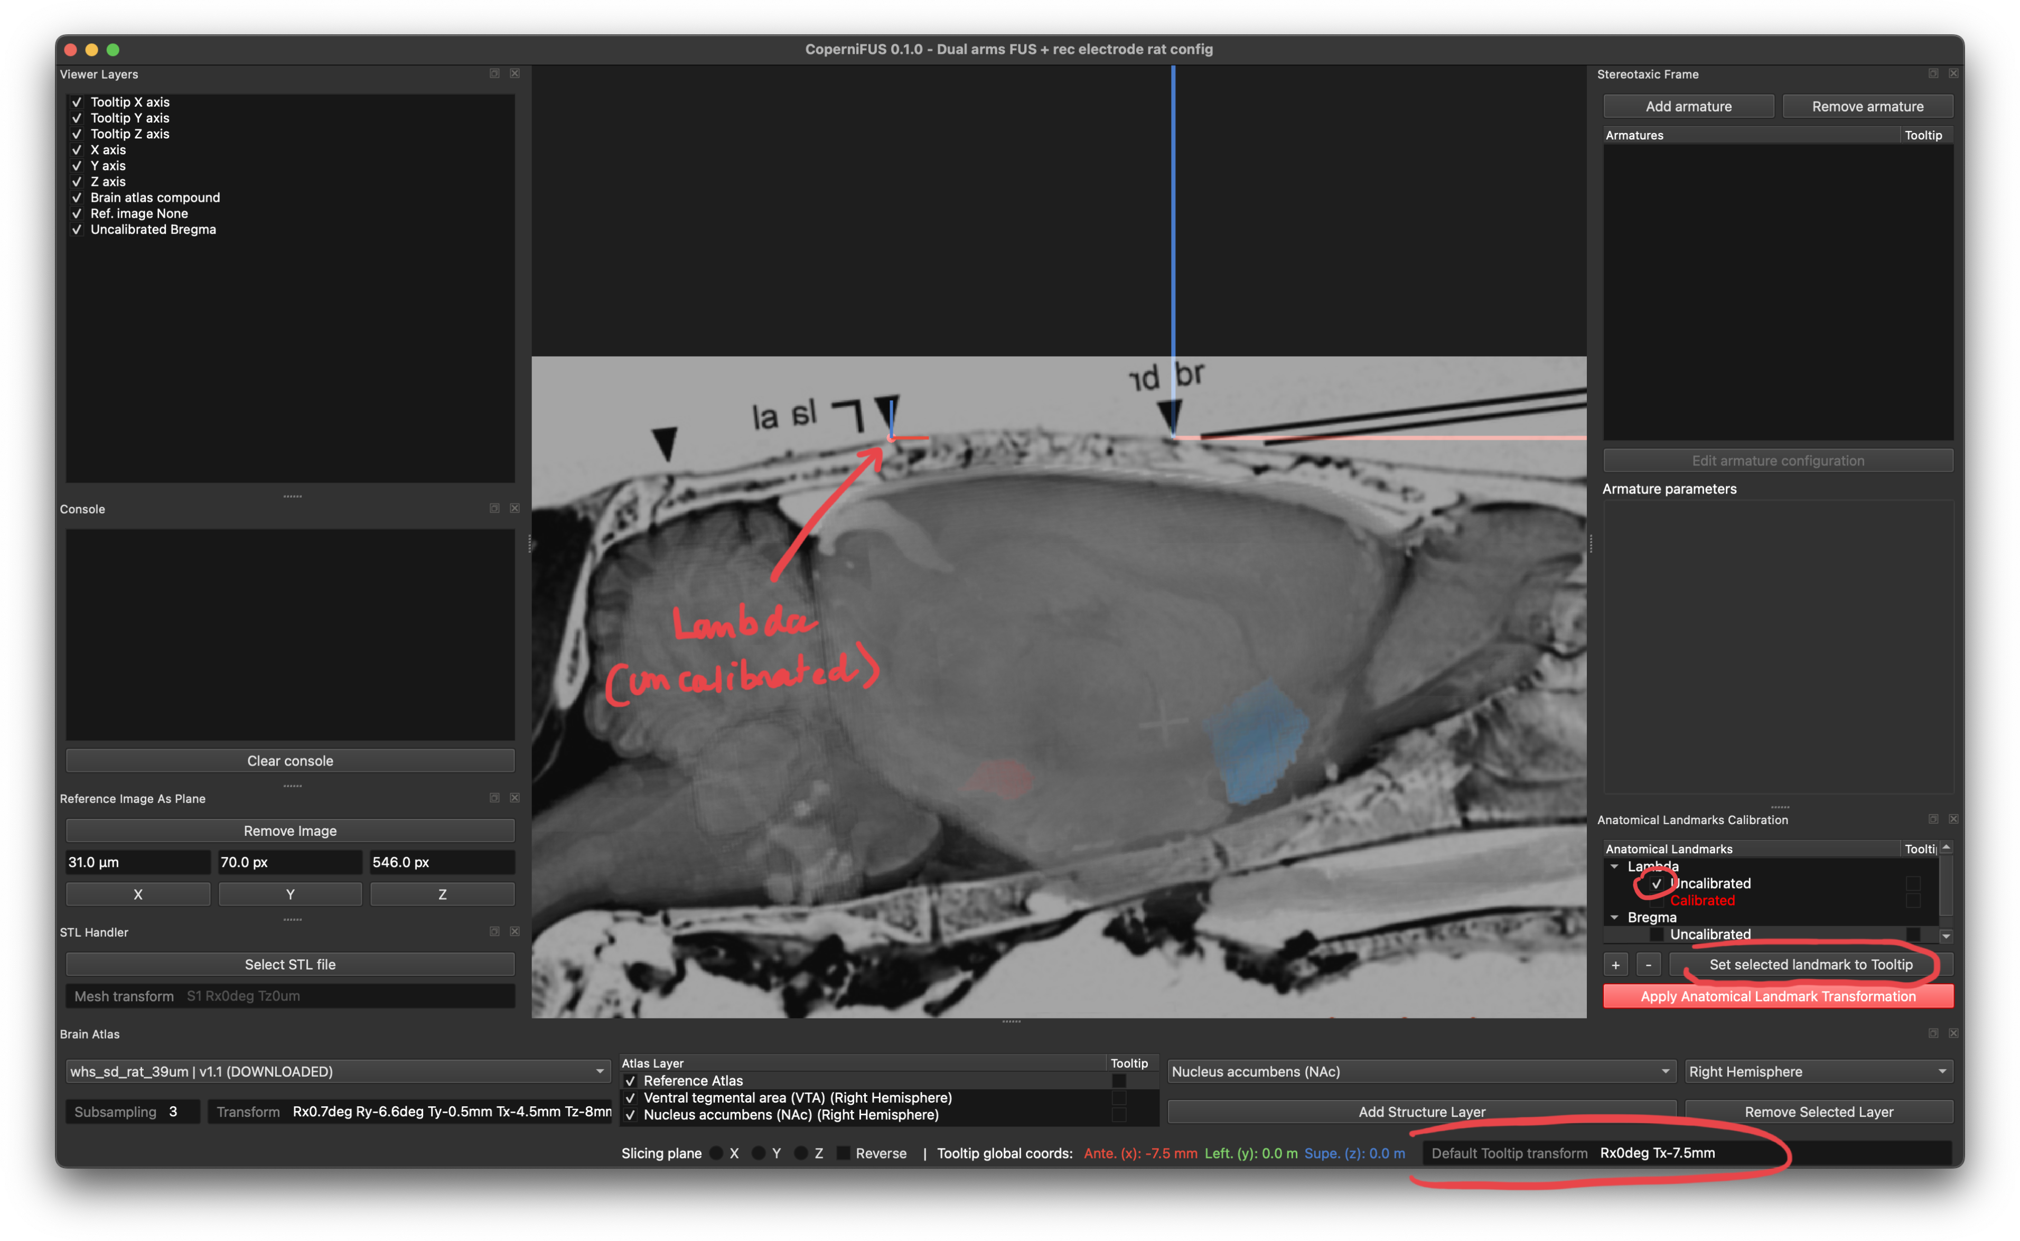Toggle Tooltip Z axis layer visibility
Viewport: 2020px width, 1241px height.
[x=77, y=134]
